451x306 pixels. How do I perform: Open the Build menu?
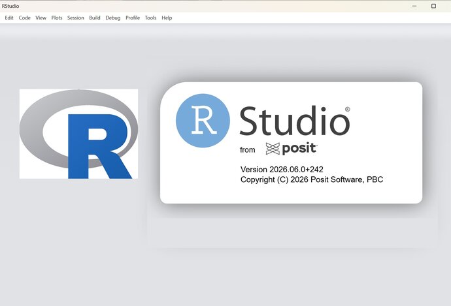point(95,18)
